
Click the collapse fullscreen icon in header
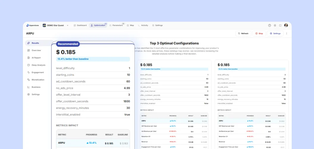pyautogui.click(x=280, y=25)
